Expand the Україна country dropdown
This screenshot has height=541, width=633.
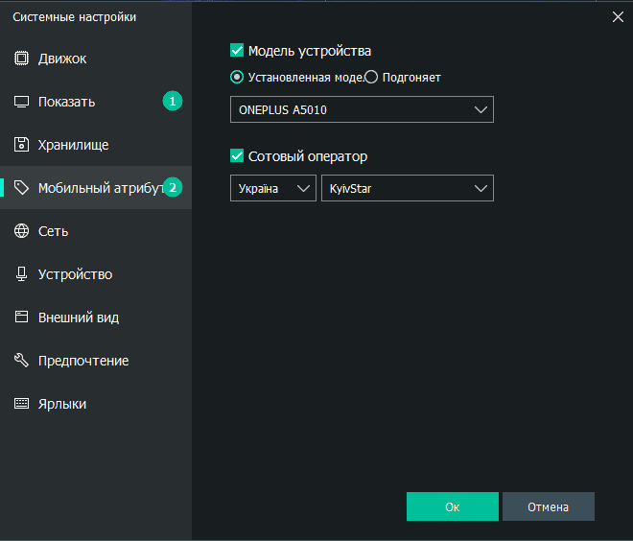[272, 189]
